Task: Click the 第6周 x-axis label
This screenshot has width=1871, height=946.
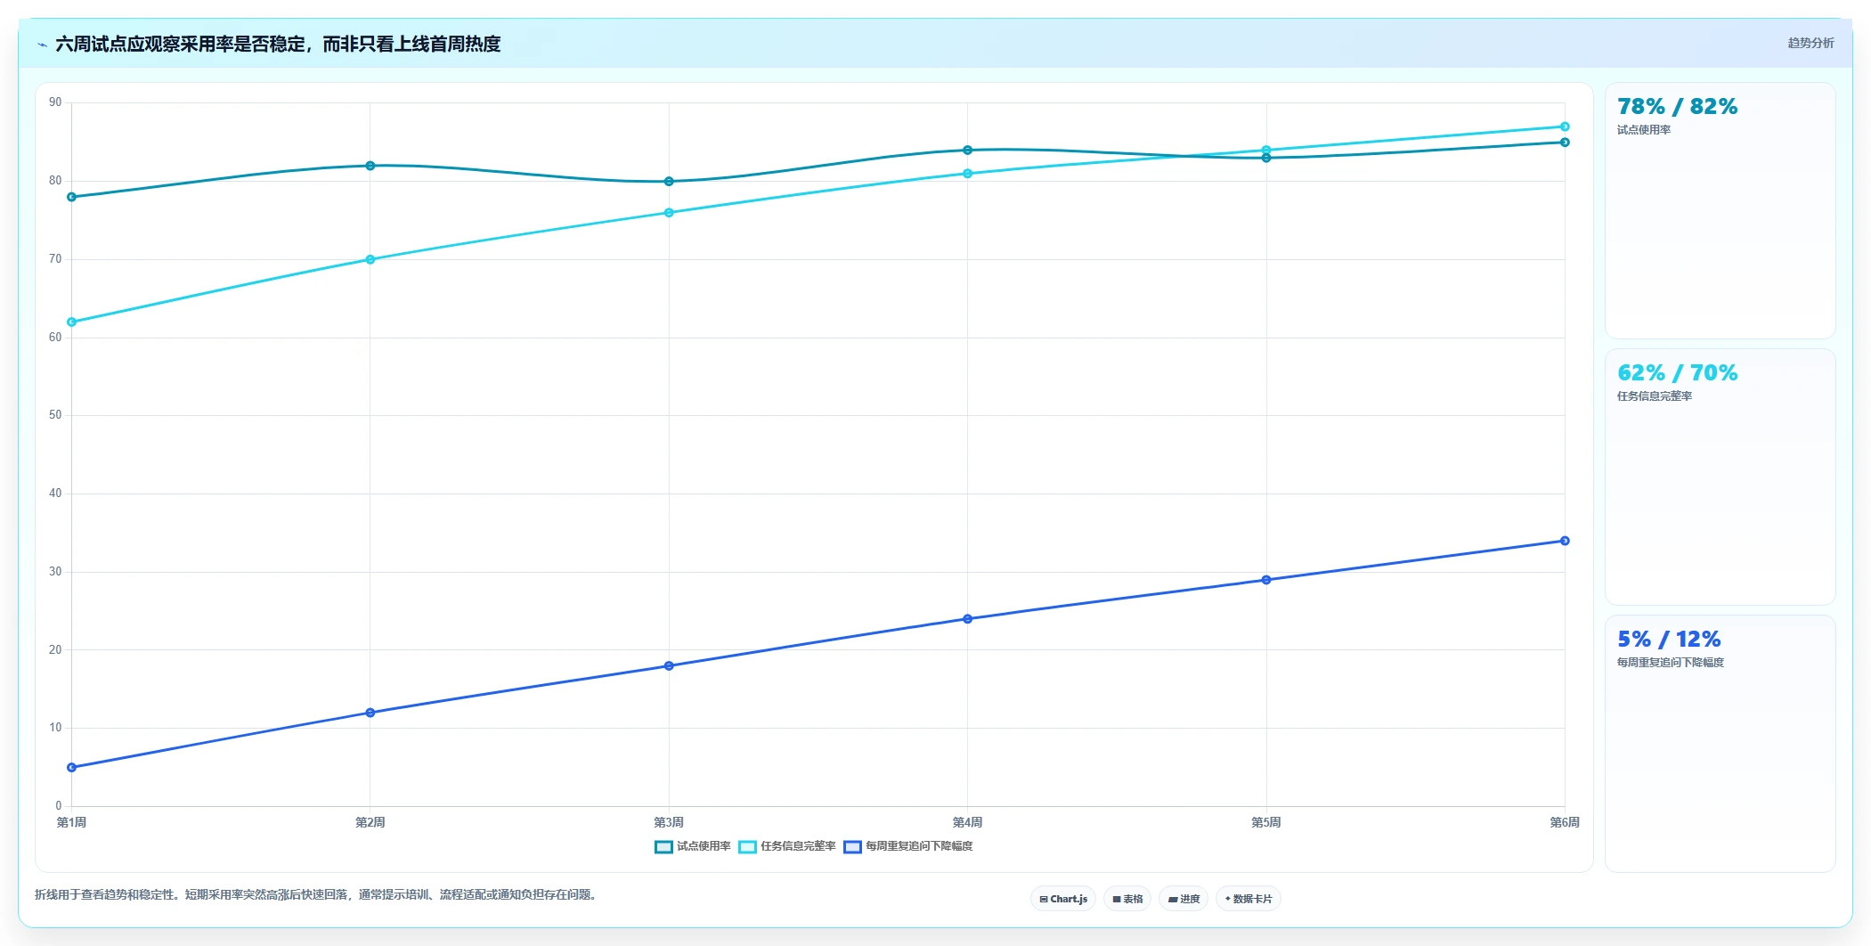Action: click(x=1565, y=822)
